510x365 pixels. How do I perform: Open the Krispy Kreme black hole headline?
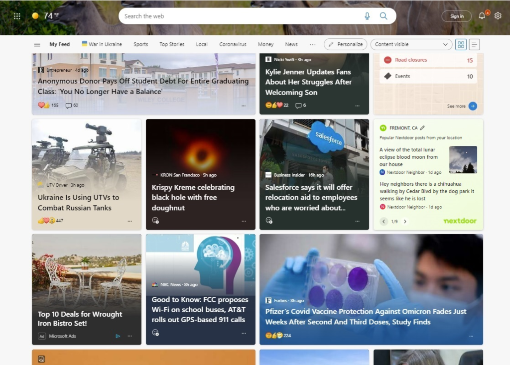pos(193,198)
